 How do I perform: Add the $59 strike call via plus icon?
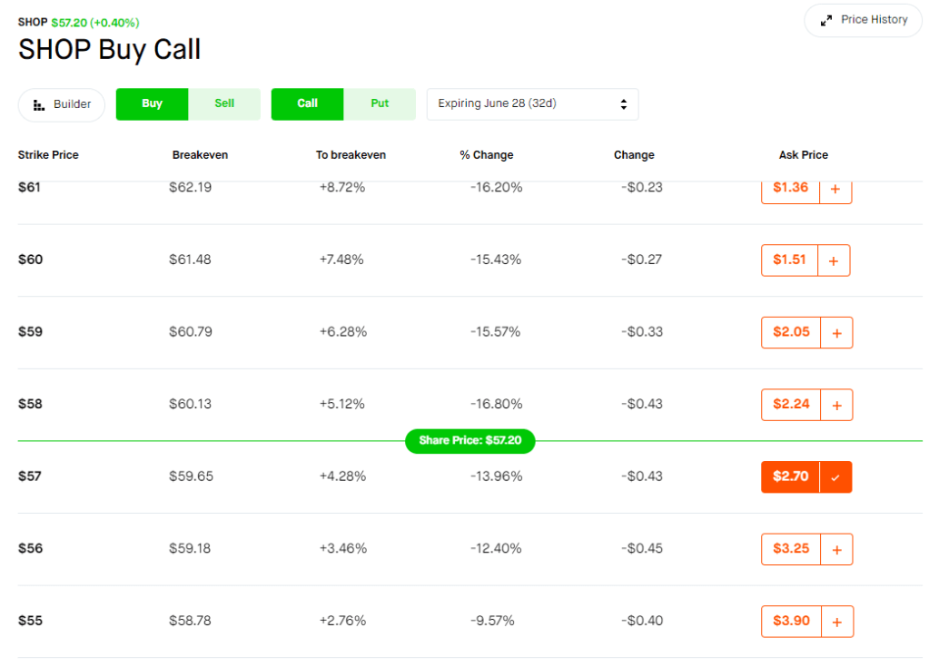[835, 333]
